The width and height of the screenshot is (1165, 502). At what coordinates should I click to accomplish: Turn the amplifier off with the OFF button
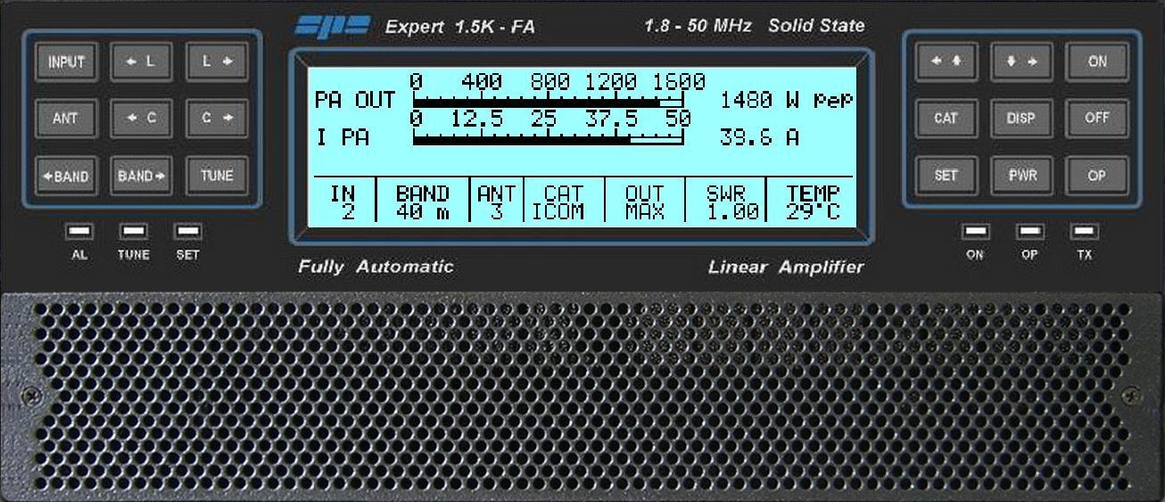coord(1097,119)
